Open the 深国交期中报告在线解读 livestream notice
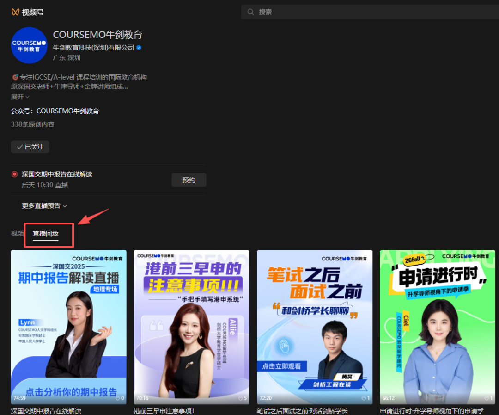This screenshot has height=415, width=499. point(57,174)
